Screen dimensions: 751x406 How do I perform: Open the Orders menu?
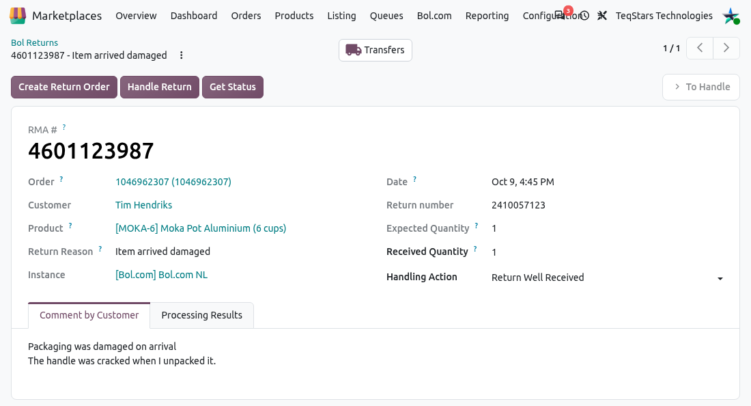[x=246, y=16]
